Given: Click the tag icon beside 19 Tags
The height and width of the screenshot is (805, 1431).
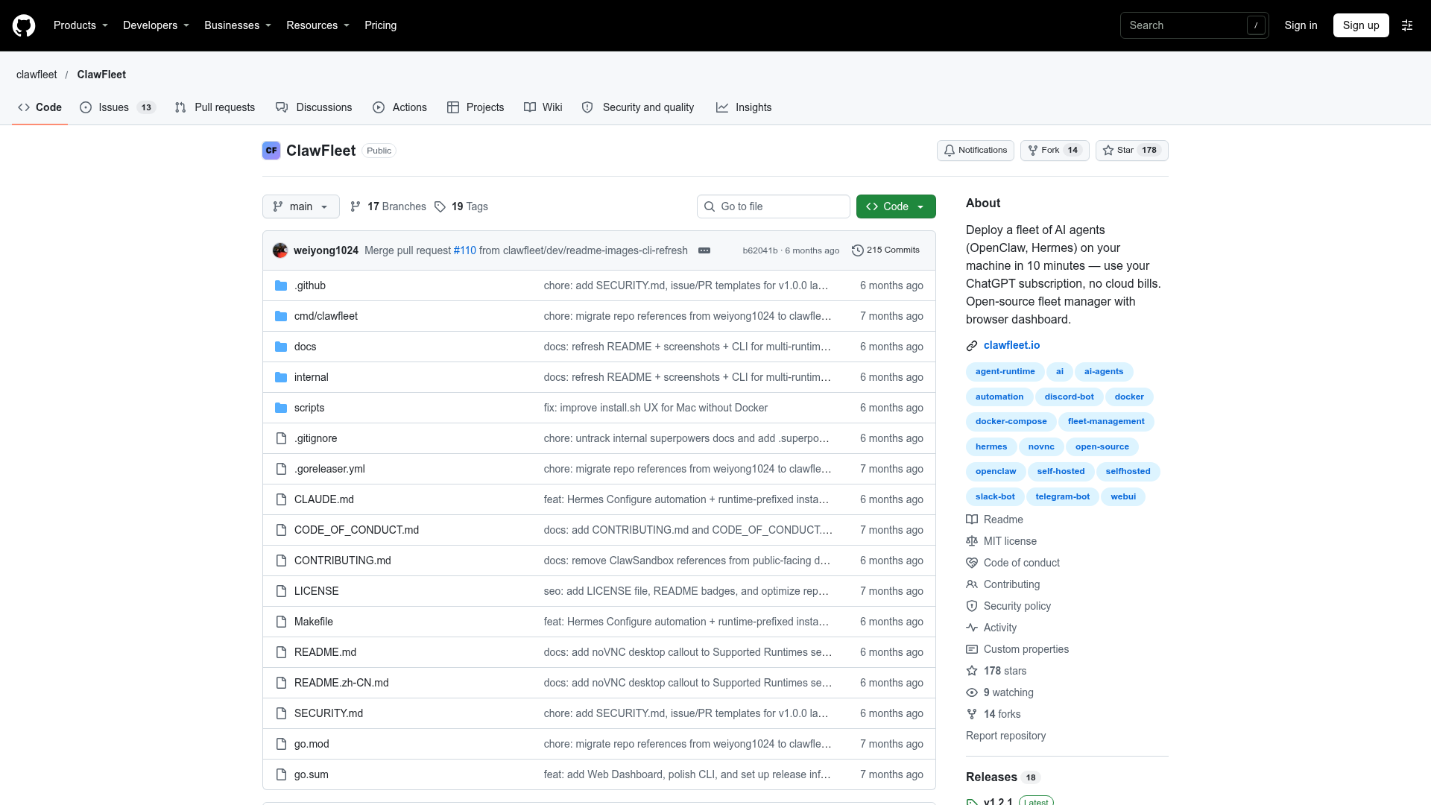Looking at the screenshot, I should [440, 206].
